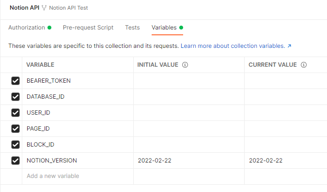
Task: Select the Variables tab
Action: tap(167, 28)
